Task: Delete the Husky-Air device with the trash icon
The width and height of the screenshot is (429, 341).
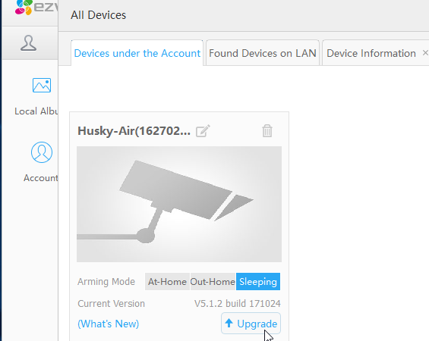Action: pyautogui.click(x=267, y=131)
